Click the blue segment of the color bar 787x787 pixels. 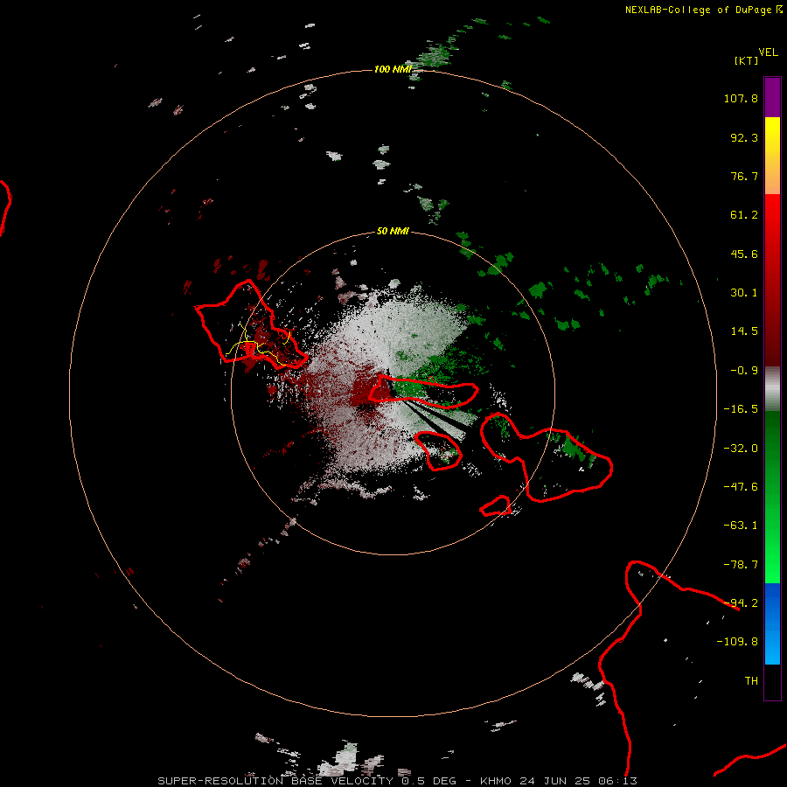(x=772, y=623)
